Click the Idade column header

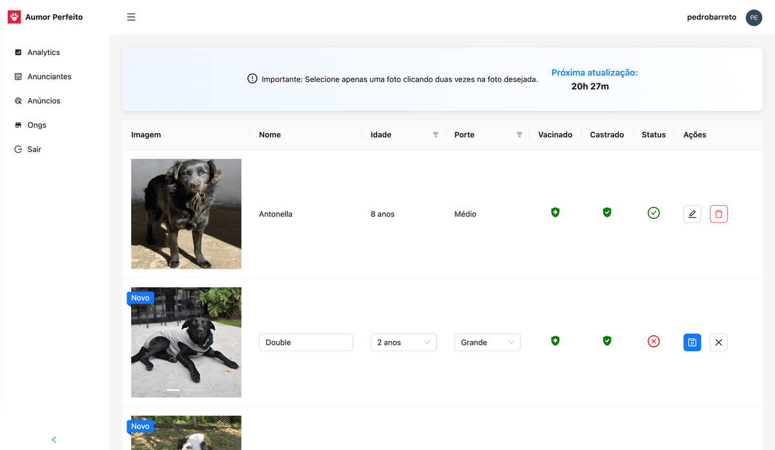(381, 135)
